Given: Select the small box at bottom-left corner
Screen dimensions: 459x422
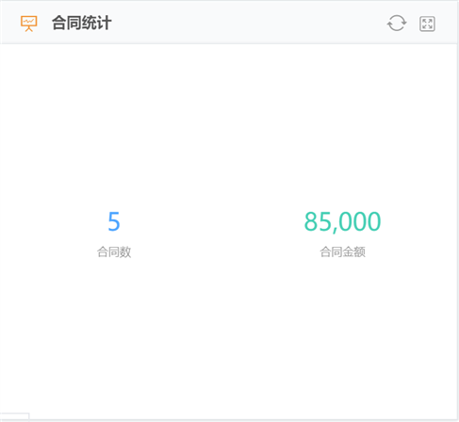Looking at the screenshot, I should pyautogui.click(x=14, y=416).
